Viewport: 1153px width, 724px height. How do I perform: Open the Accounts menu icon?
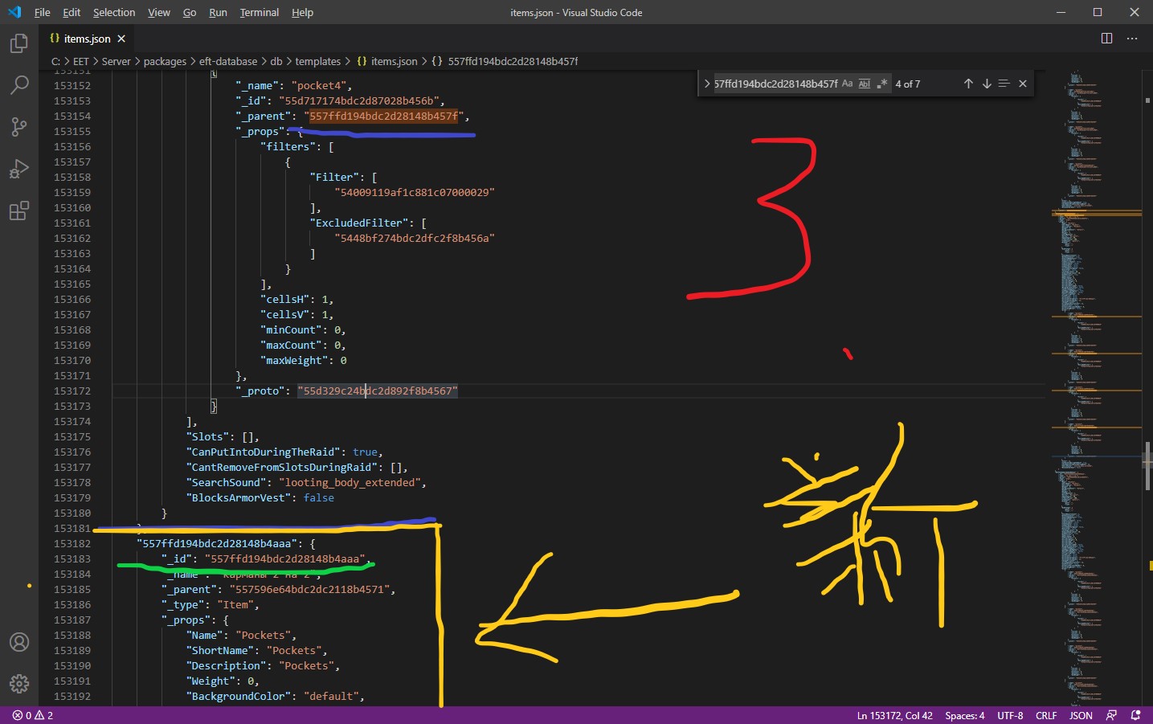pos(19,642)
